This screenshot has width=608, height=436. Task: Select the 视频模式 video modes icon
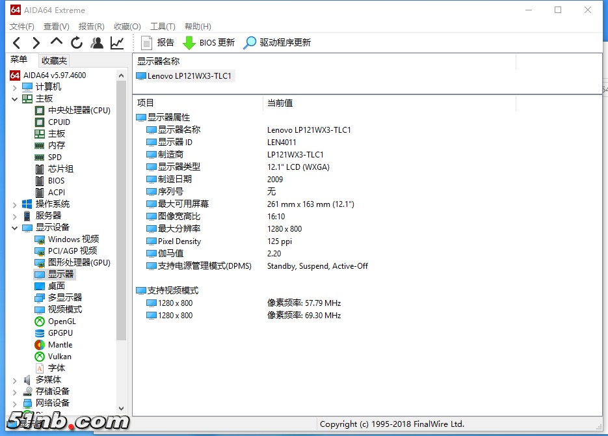tap(40, 310)
